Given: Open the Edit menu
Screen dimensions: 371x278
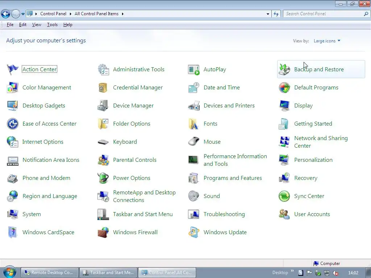Looking at the screenshot, I should tap(23, 25).
